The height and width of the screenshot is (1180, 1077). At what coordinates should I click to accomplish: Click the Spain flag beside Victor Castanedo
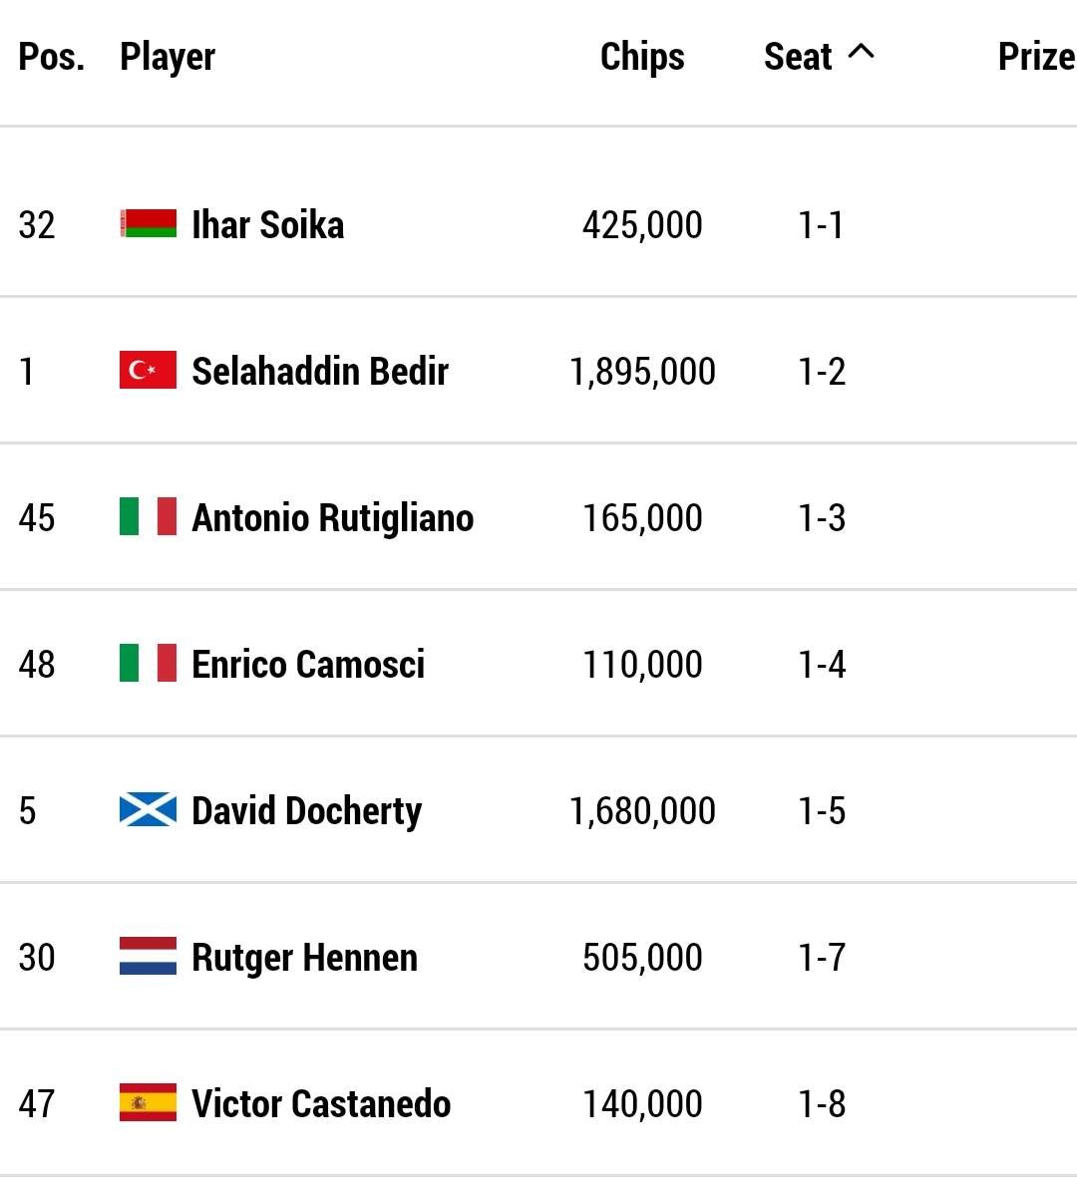click(x=149, y=1102)
